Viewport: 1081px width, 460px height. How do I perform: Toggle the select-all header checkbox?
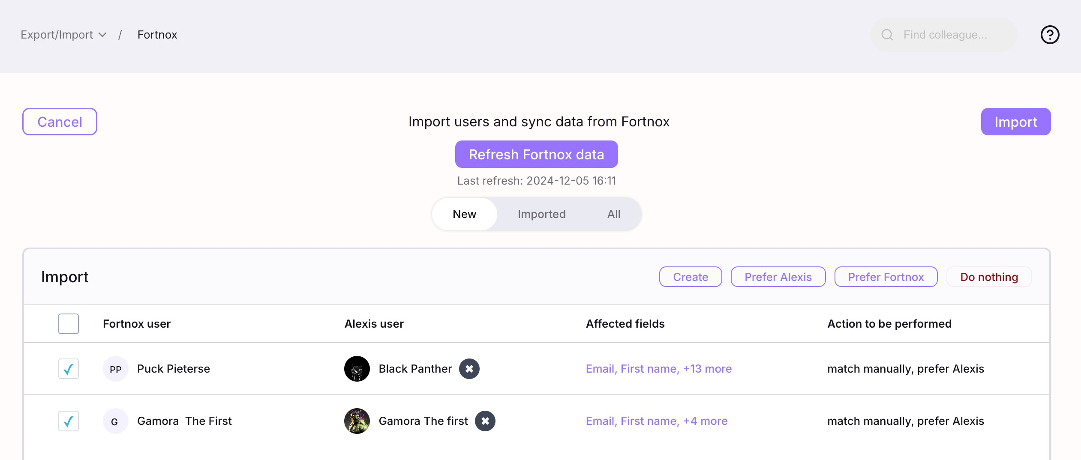point(69,324)
